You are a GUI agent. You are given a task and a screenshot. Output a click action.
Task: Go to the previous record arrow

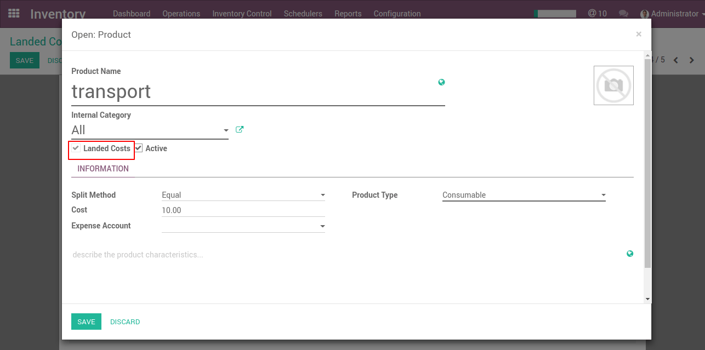pyautogui.click(x=676, y=60)
